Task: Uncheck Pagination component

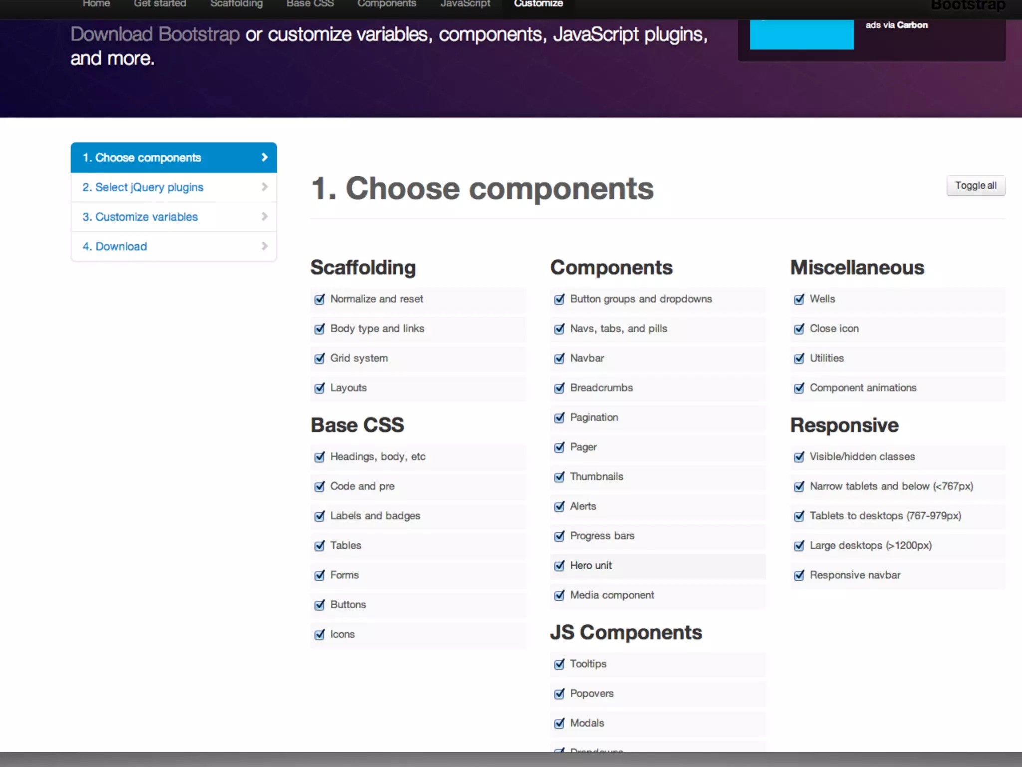Action: pos(559,417)
